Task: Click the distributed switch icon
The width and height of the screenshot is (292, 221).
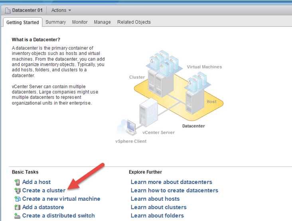Action: pos(17,216)
